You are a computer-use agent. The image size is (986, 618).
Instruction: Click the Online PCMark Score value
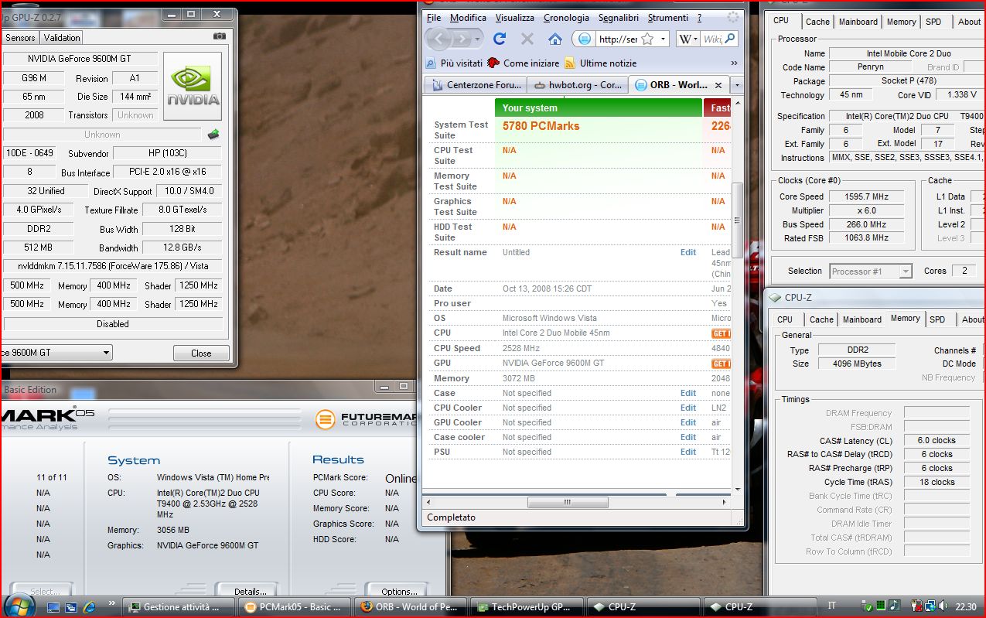tap(401, 478)
